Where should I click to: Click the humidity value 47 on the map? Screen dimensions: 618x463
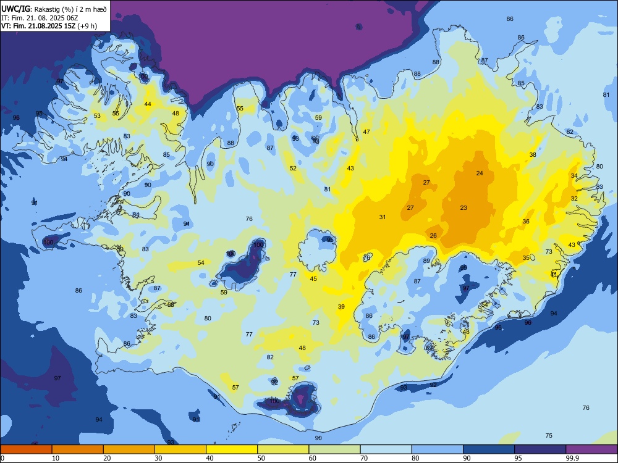[366, 131]
